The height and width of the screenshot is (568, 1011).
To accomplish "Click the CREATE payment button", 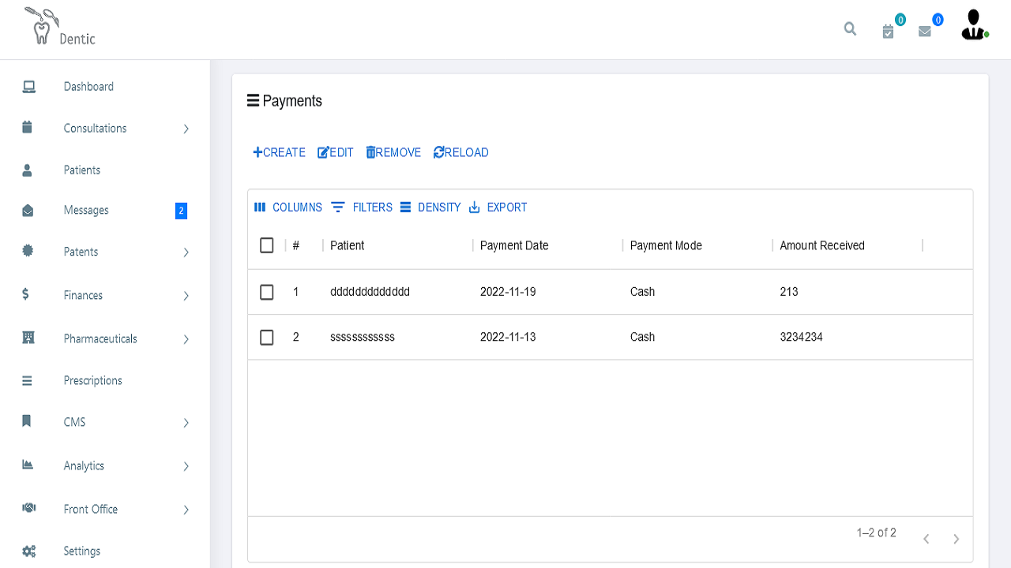I will click(x=280, y=152).
